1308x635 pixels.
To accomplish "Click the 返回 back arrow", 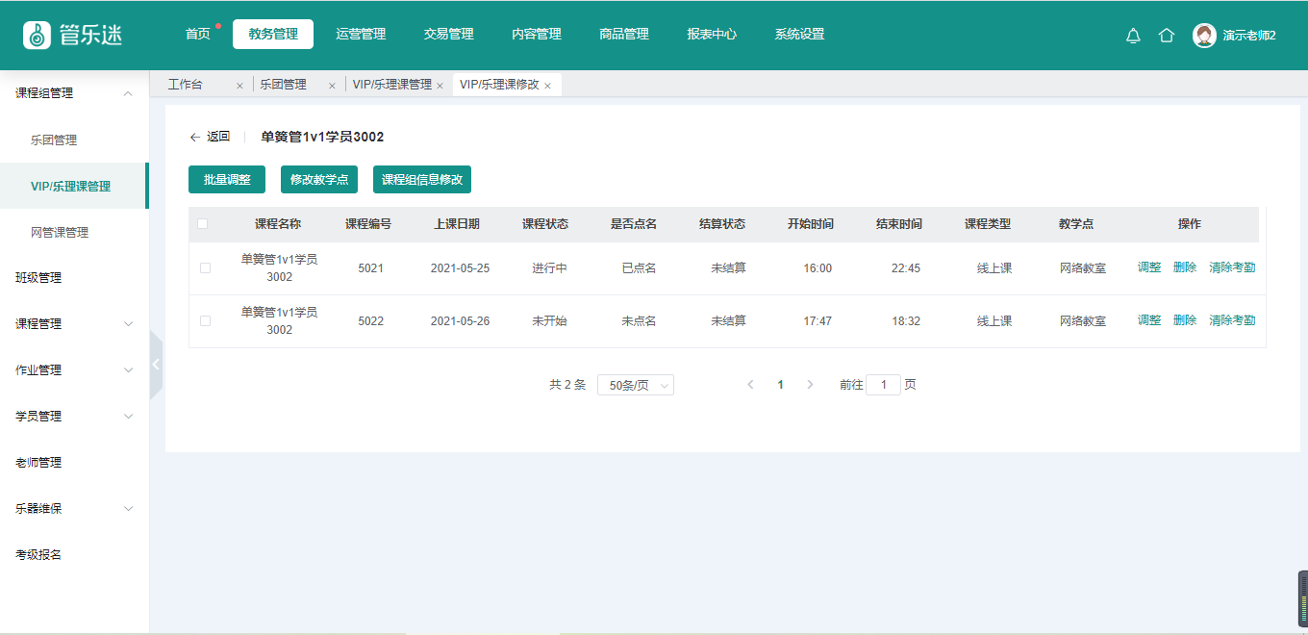I will (x=195, y=137).
